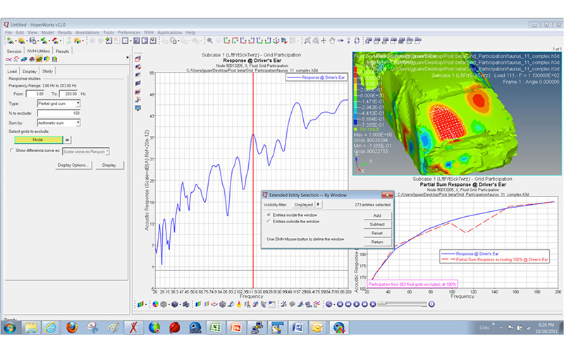Close the Extended Entity Selection dialog
This screenshot has height=352, width=564.
click(387, 195)
